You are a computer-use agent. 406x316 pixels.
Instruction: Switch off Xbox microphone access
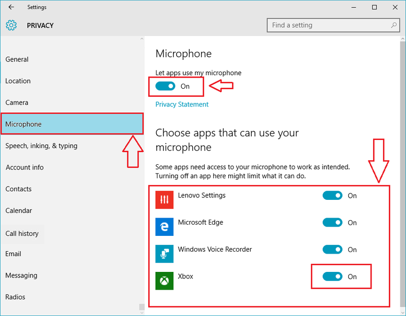tap(332, 276)
